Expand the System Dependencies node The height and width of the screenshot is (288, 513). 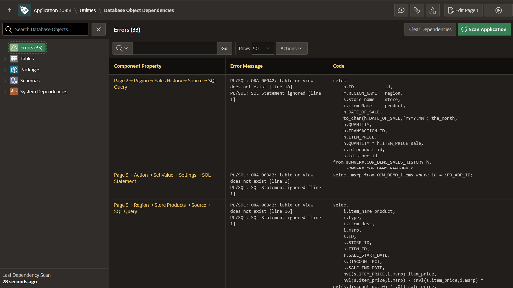pos(5,91)
